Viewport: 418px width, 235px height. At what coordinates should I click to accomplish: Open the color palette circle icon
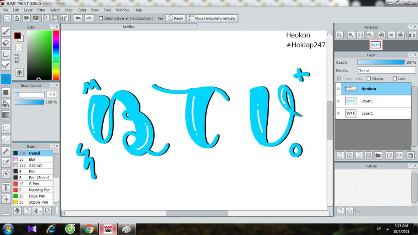pyautogui.click(x=20, y=73)
